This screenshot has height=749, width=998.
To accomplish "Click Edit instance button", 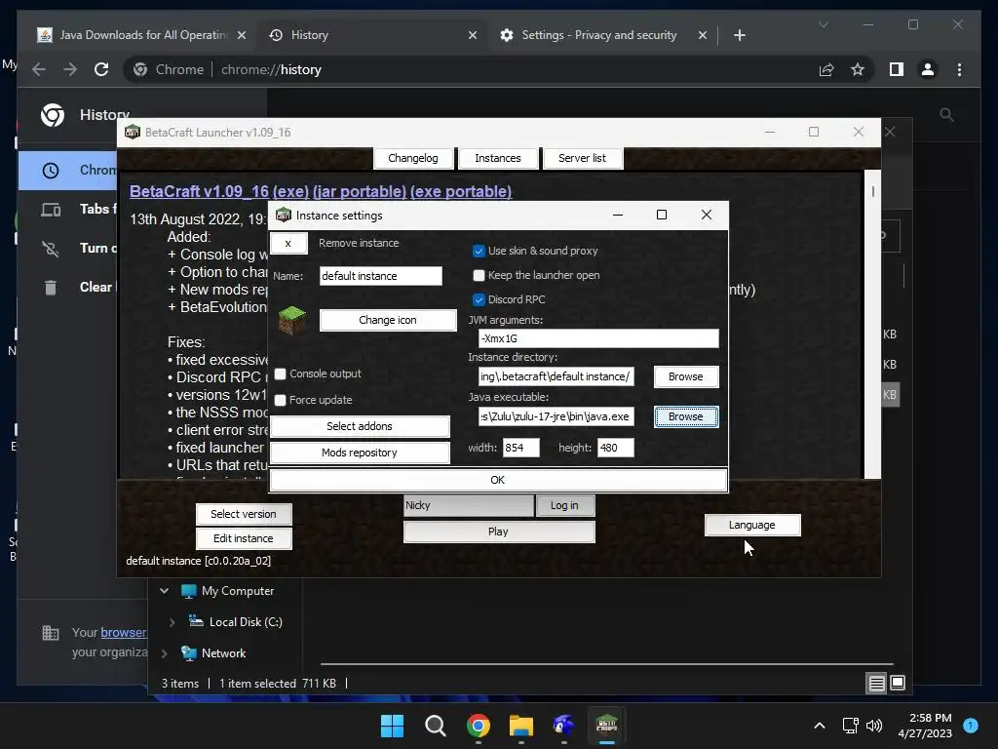I will (244, 538).
